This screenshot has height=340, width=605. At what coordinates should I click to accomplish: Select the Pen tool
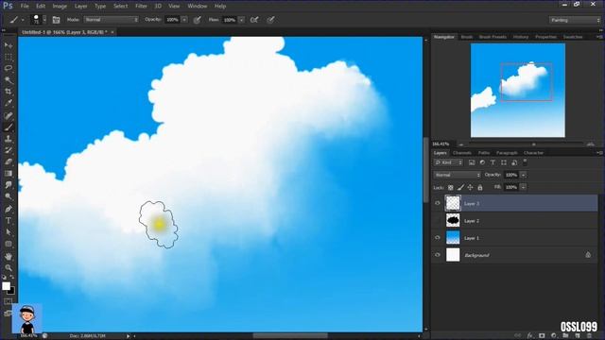9,209
